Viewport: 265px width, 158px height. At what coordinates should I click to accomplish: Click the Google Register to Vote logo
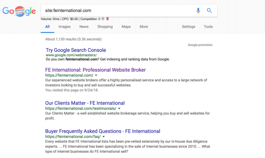point(19,11)
